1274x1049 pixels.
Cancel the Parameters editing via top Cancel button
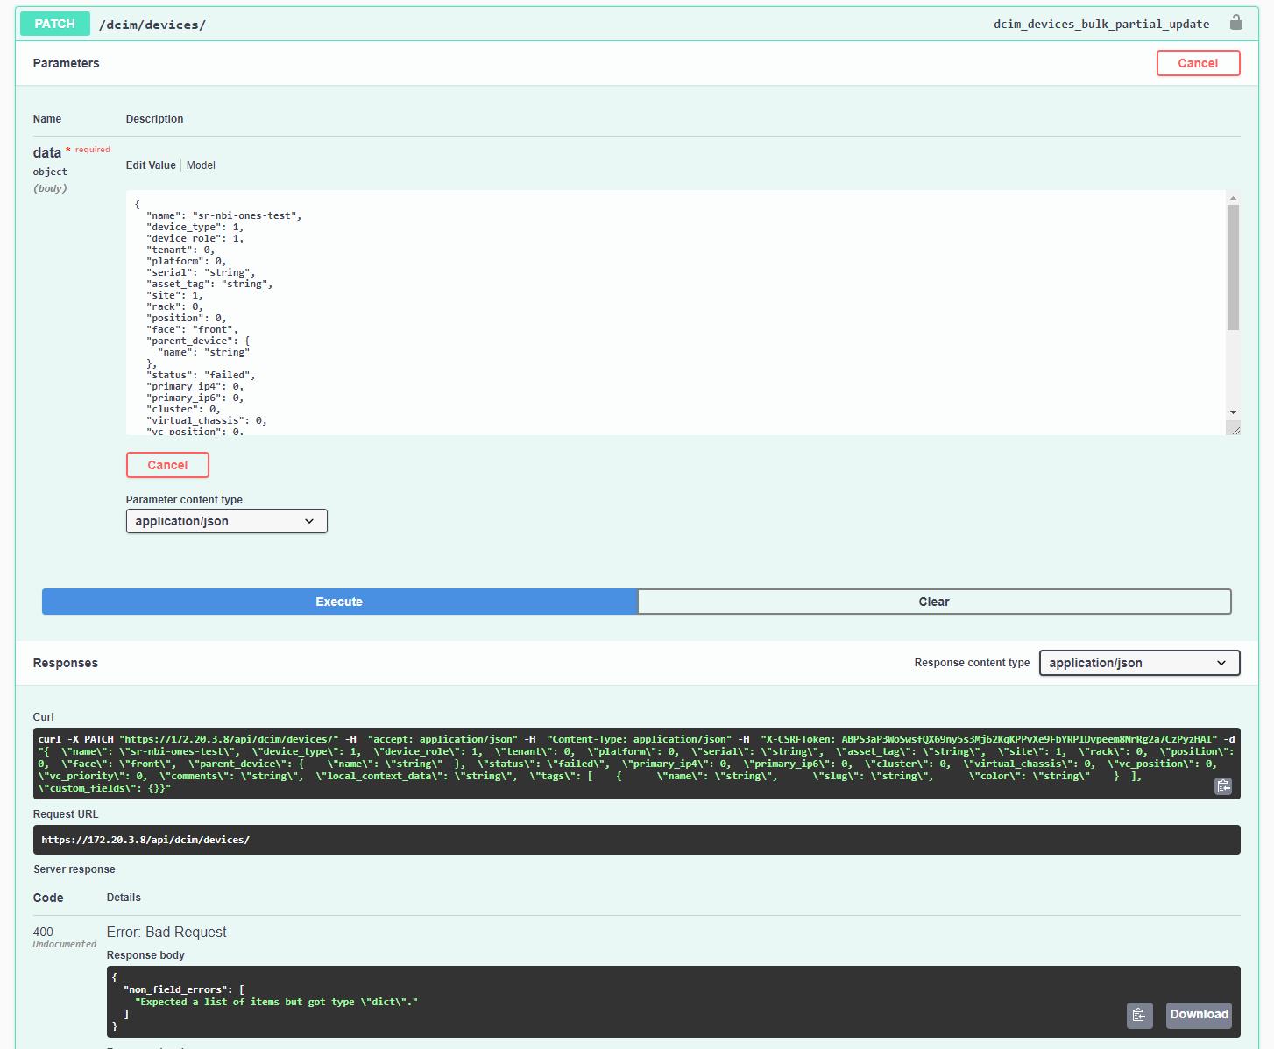tap(1198, 63)
